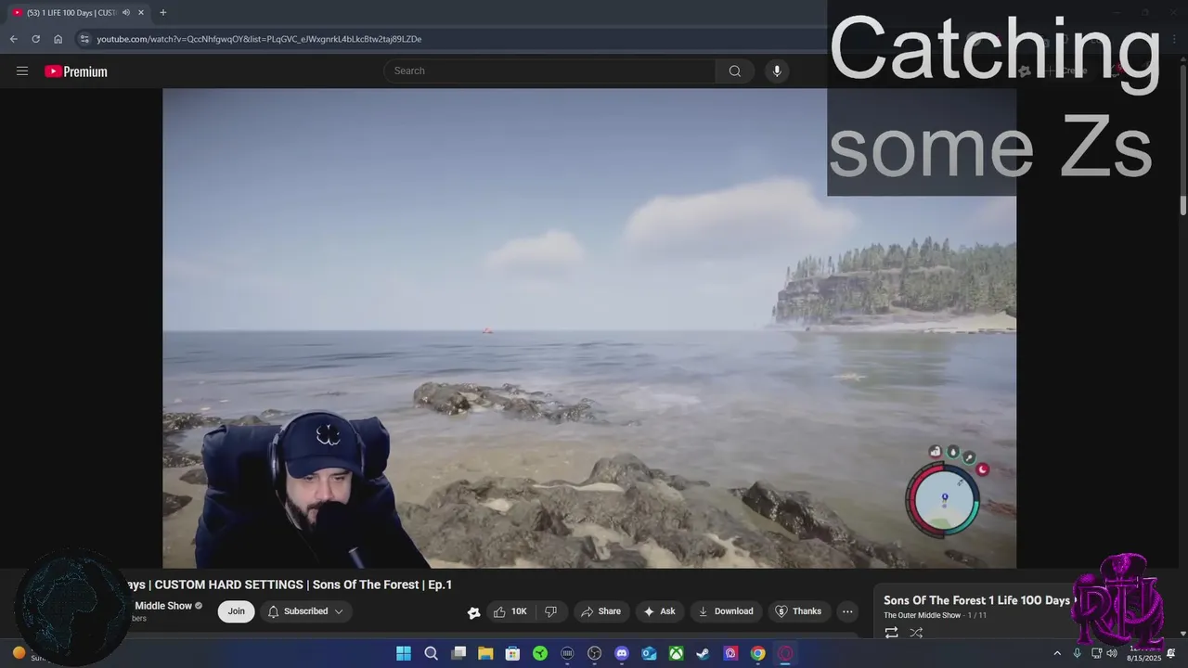Screen dimensions: 1188x668
Task: Open Discord from taskbar
Action: click(622, 653)
